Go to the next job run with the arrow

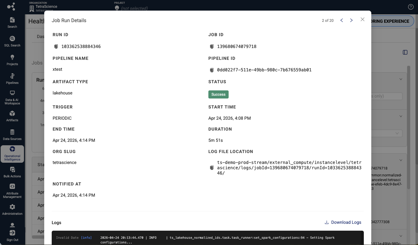click(351, 20)
